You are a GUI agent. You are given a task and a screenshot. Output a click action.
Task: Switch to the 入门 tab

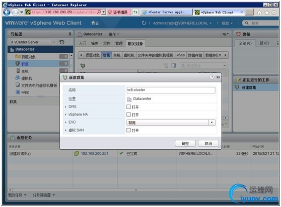point(83,43)
